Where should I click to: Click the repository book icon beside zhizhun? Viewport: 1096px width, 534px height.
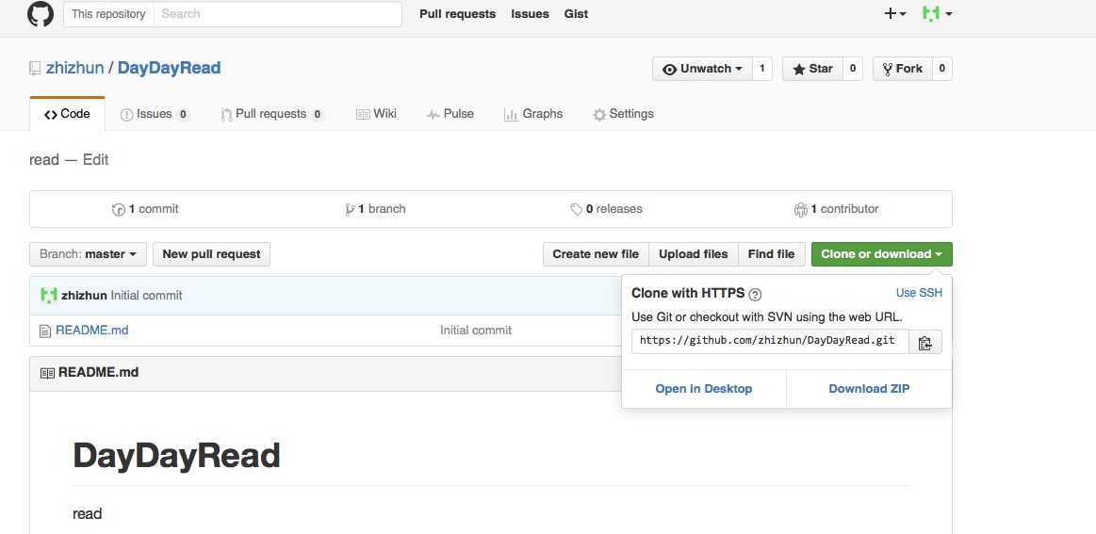(35, 69)
